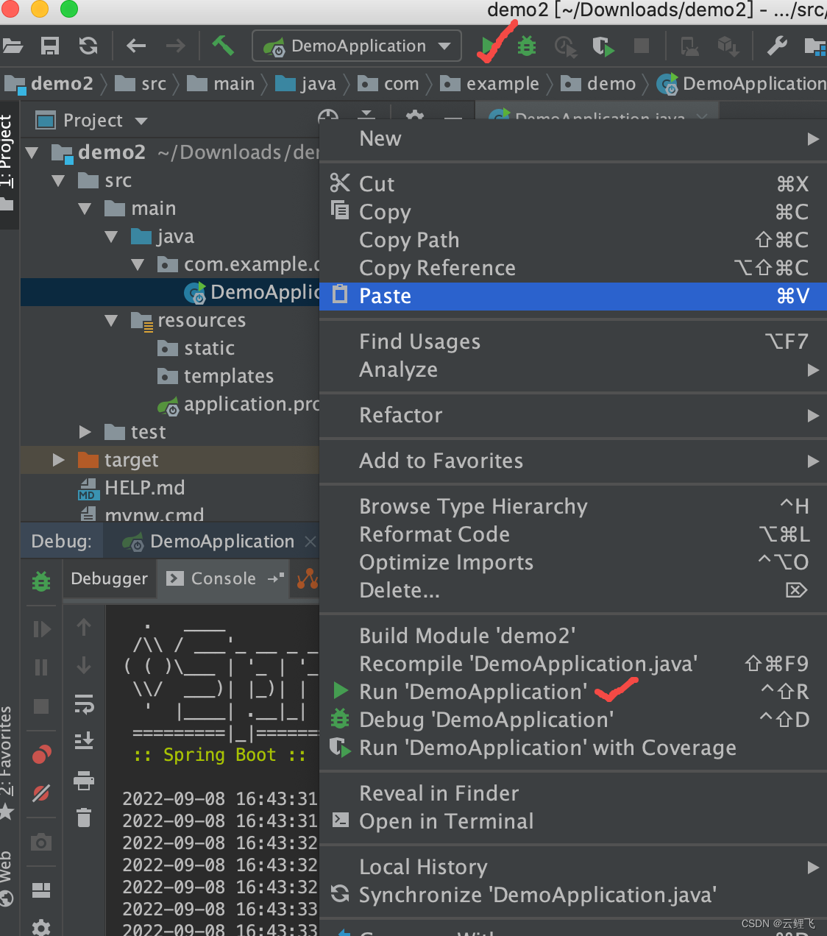This screenshot has height=936, width=827.
Task: Open the 2: Favorites side tool window
Action: tap(7, 762)
